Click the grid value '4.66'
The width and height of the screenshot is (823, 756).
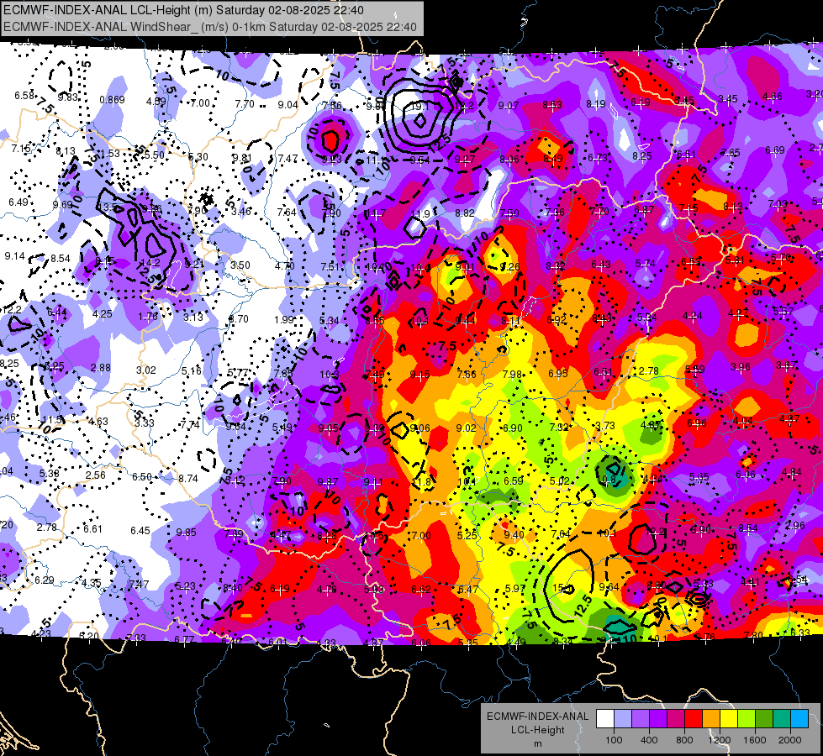[x=772, y=96]
